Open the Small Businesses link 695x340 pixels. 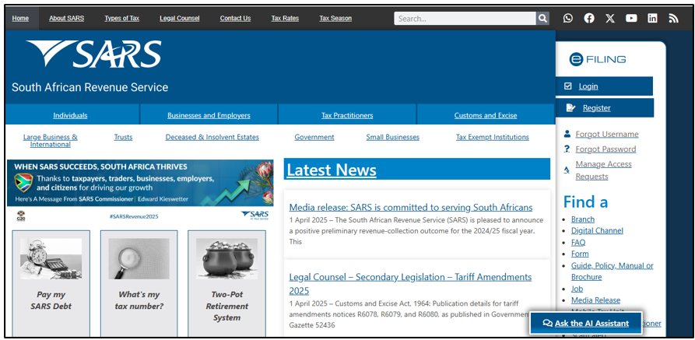(393, 137)
